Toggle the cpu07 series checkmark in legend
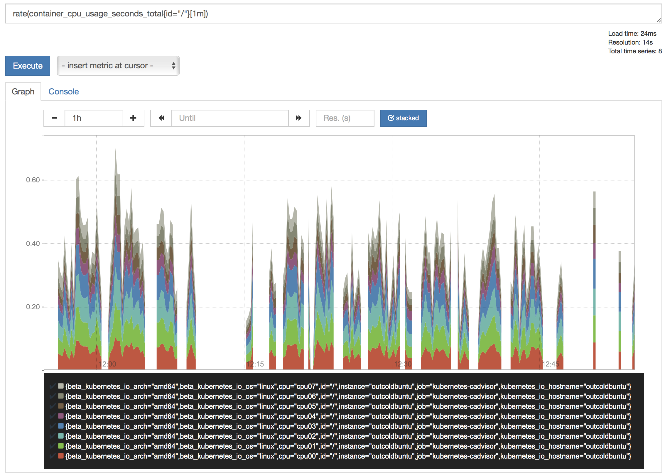This screenshot has width=665, height=475. 53,386
